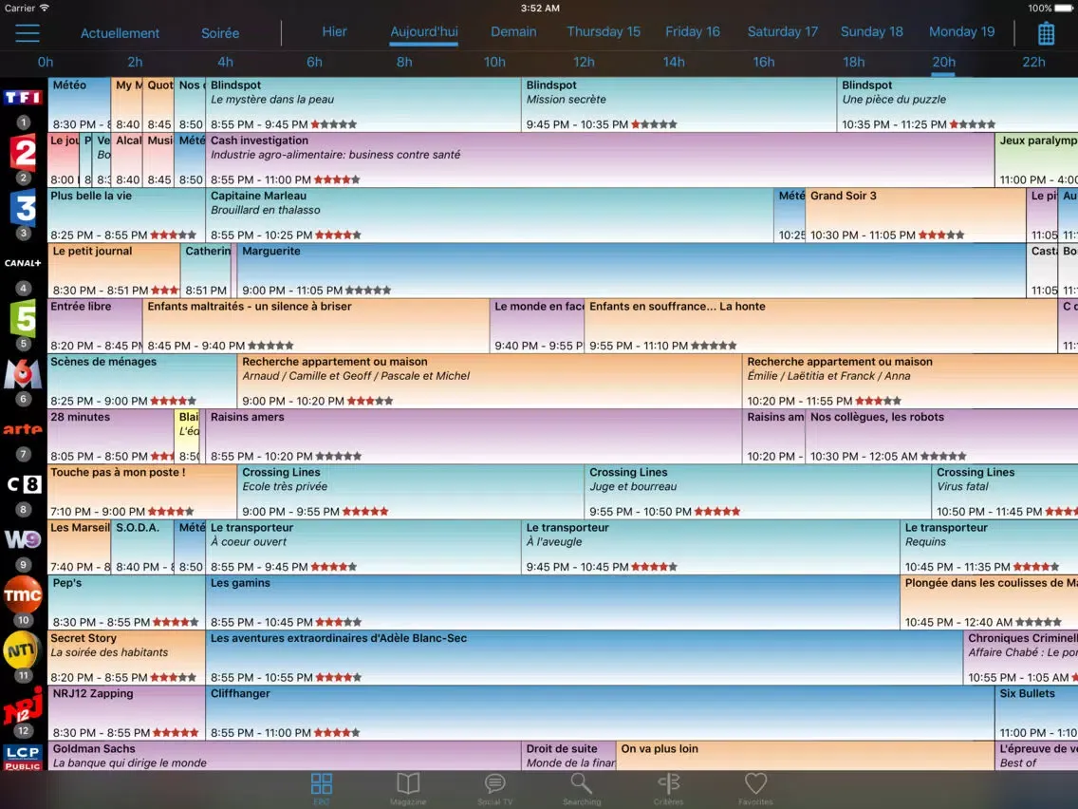Open the Cash investigation program
The image size is (1078, 809).
coord(600,160)
